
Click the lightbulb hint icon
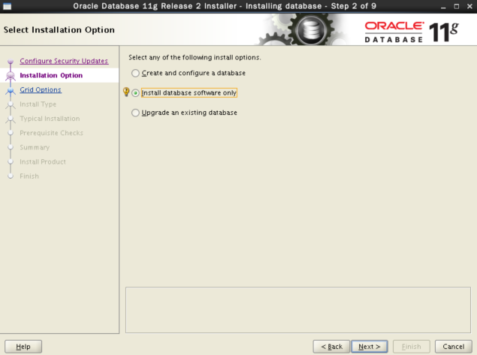point(125,92)
